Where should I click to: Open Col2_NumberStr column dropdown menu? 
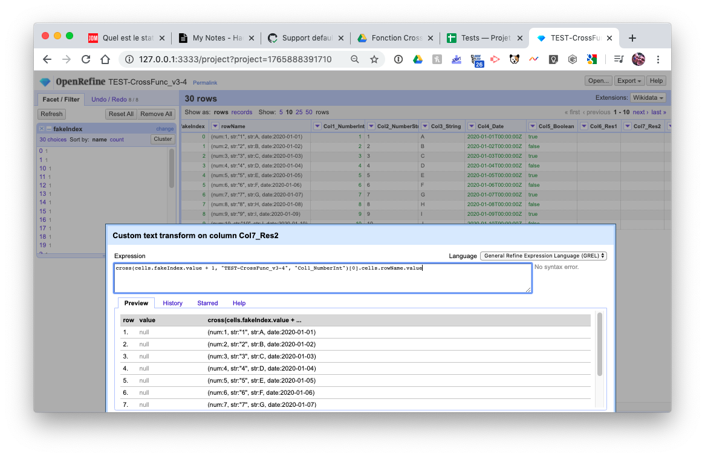pyautogui.click(x=371, y=126)
